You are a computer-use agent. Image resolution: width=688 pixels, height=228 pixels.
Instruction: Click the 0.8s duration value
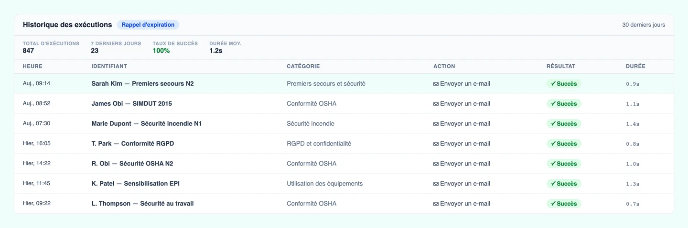[633, 144]
